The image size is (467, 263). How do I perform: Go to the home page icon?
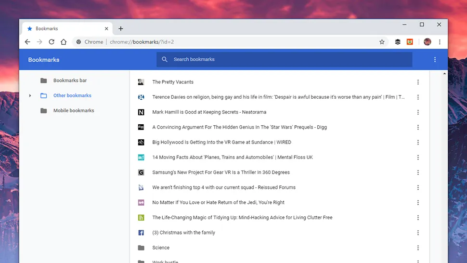[64, 42]
